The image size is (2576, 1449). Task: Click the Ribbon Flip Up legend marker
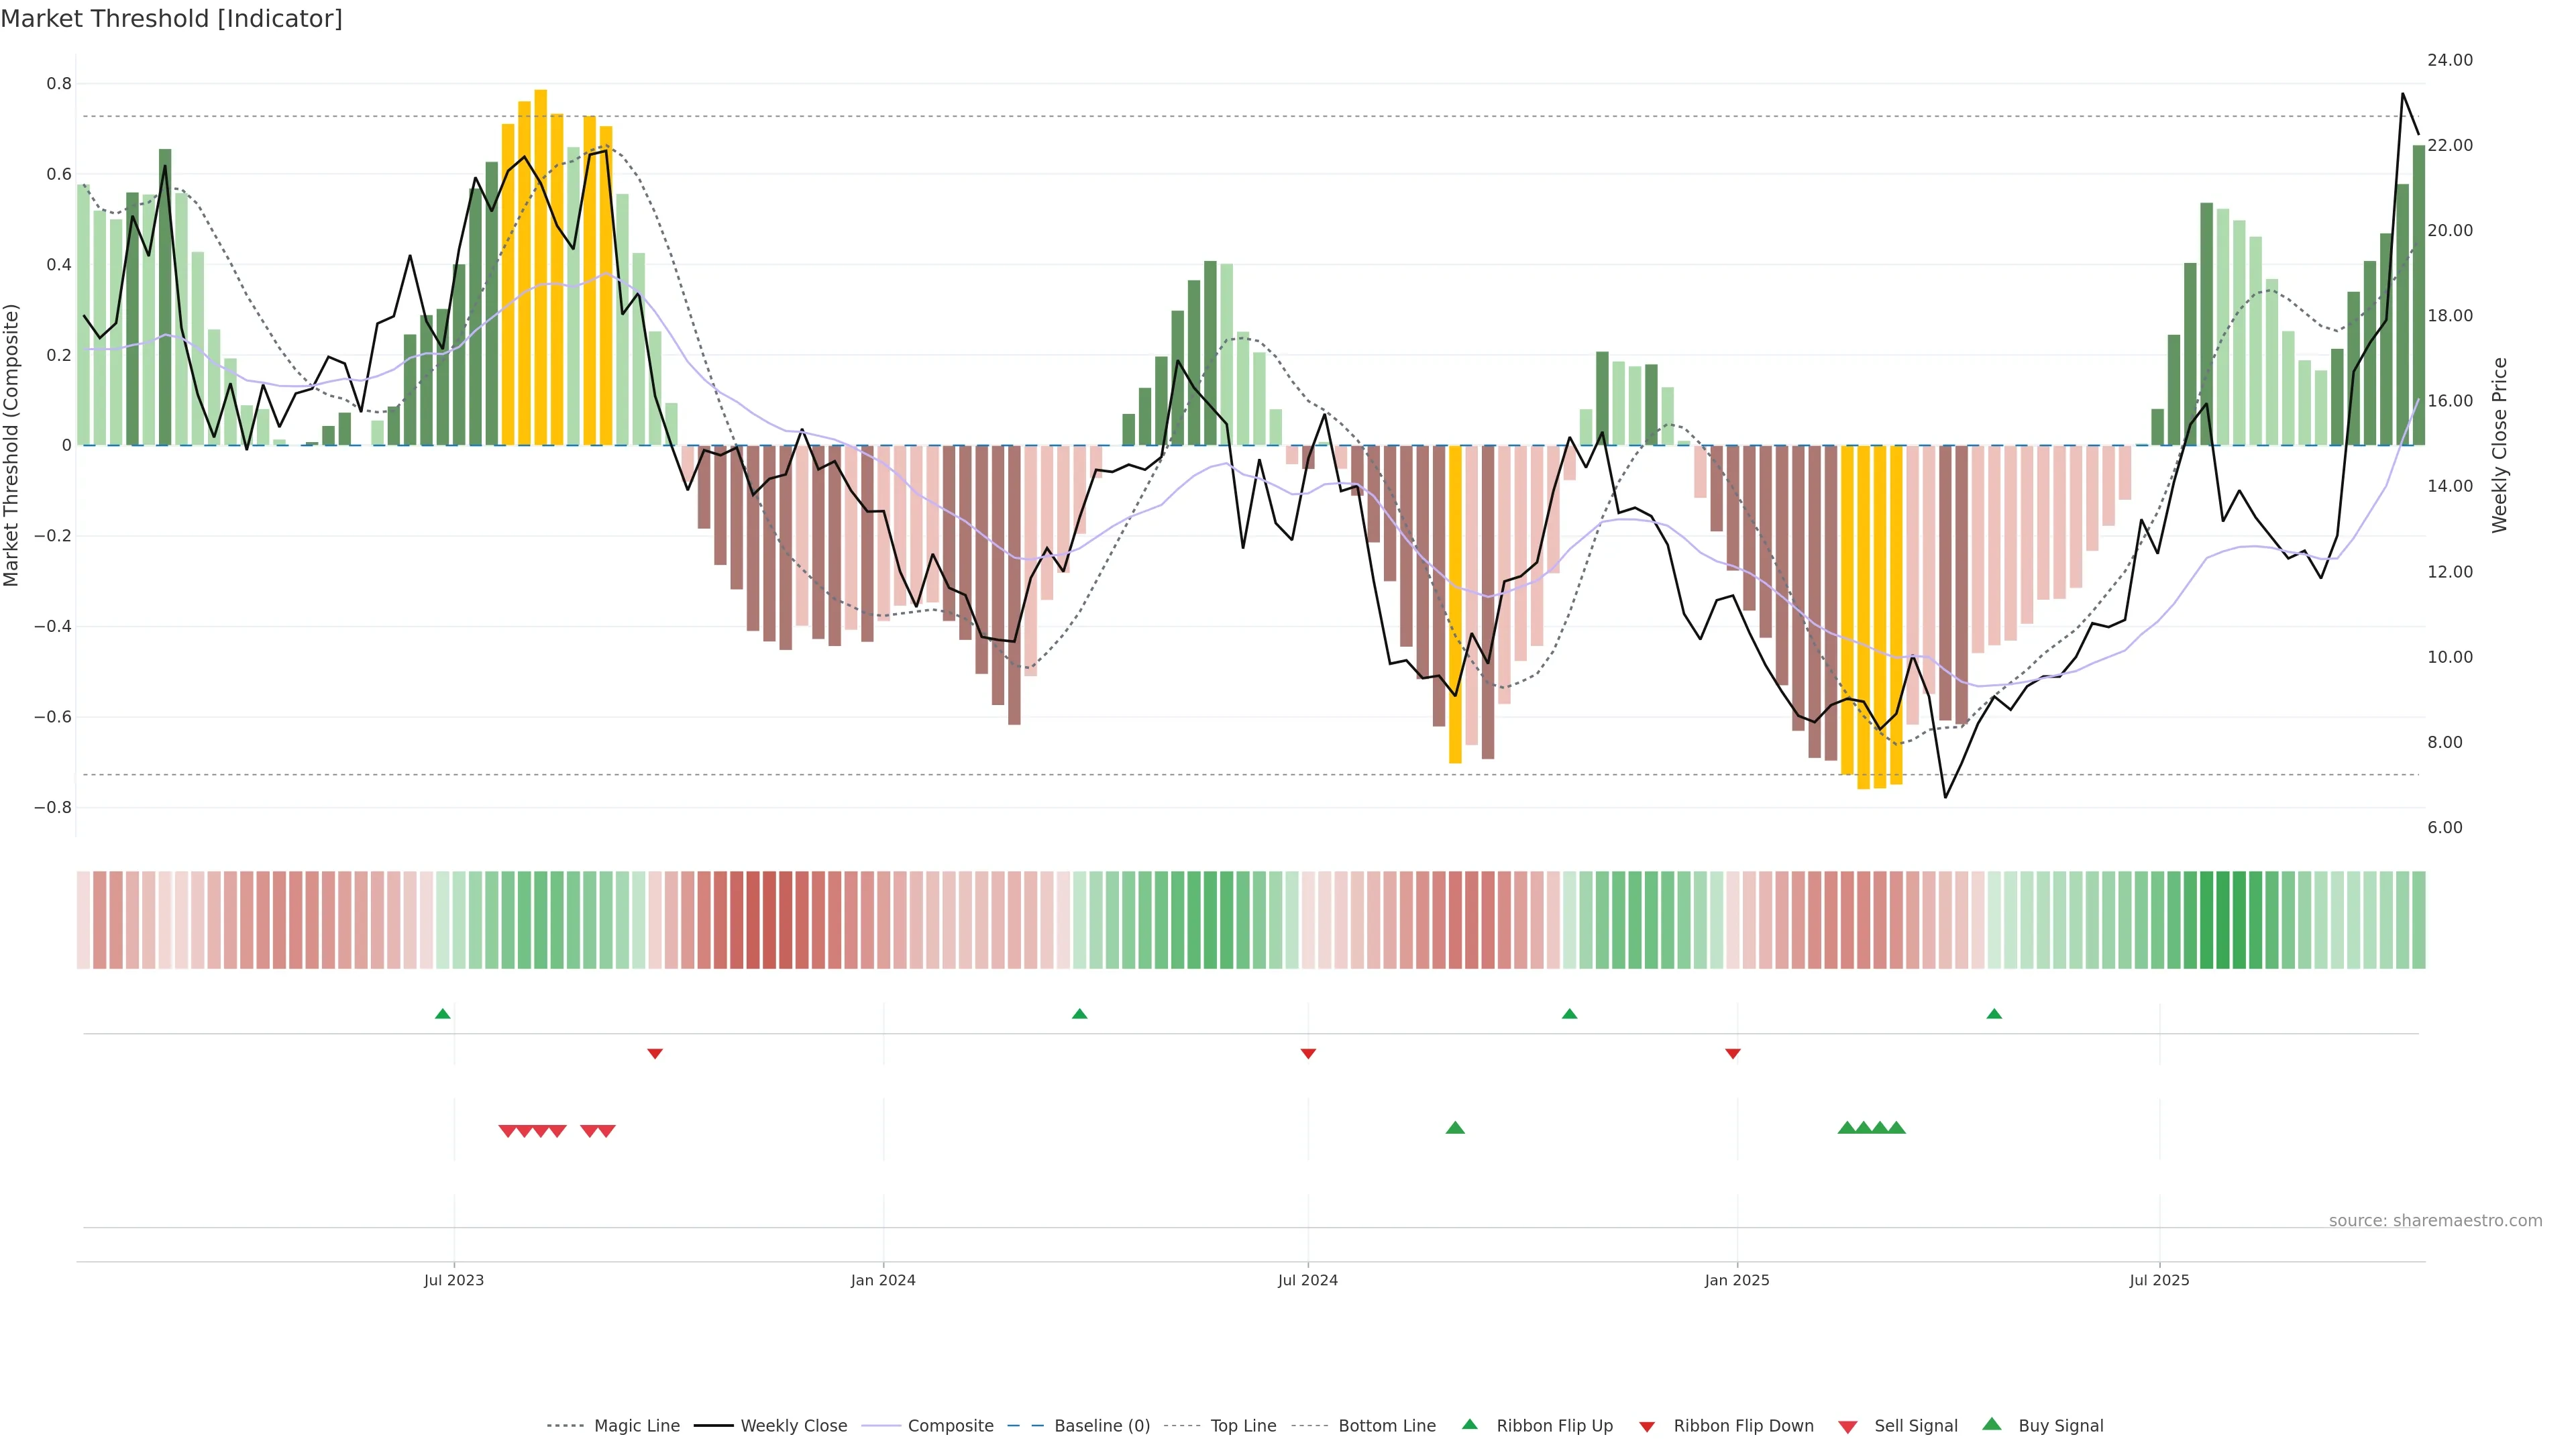pos(1469,1424)
